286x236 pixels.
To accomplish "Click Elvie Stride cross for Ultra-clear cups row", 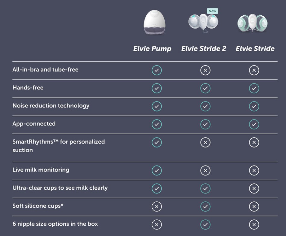I will point(254,188).
